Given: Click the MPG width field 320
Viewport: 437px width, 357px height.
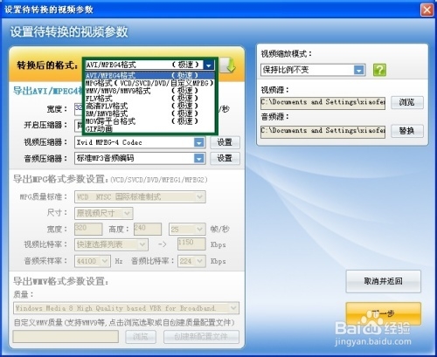Looking at the screenshot, I should (88, 229).
